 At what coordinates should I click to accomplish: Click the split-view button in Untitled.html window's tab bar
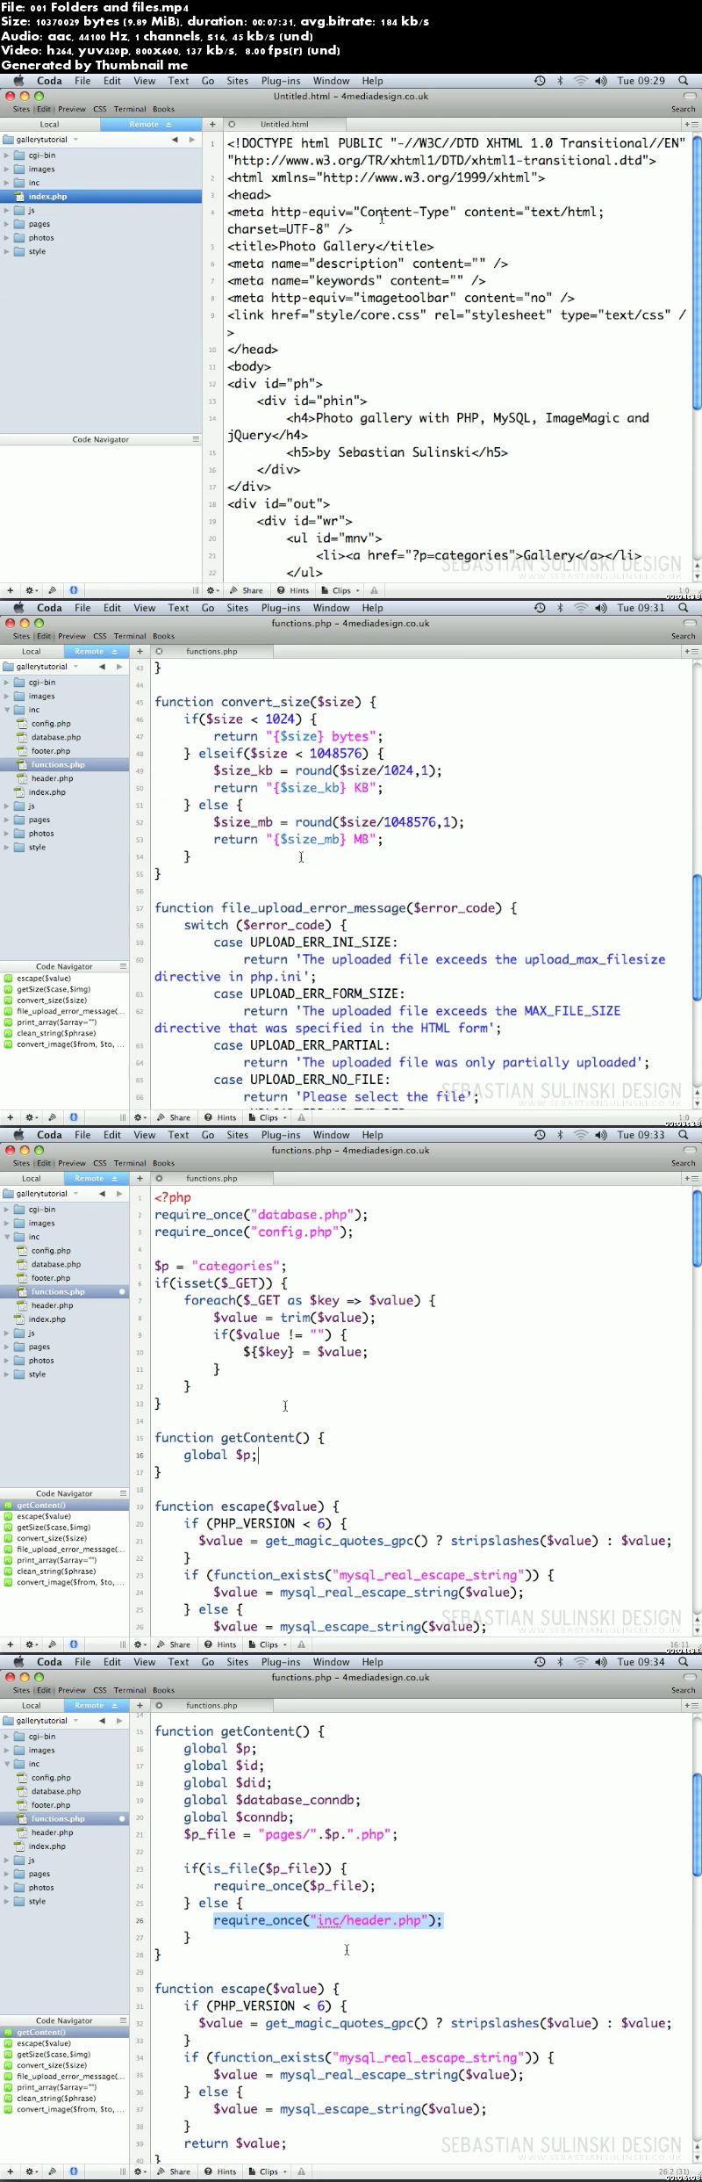[x=691, y=125]
